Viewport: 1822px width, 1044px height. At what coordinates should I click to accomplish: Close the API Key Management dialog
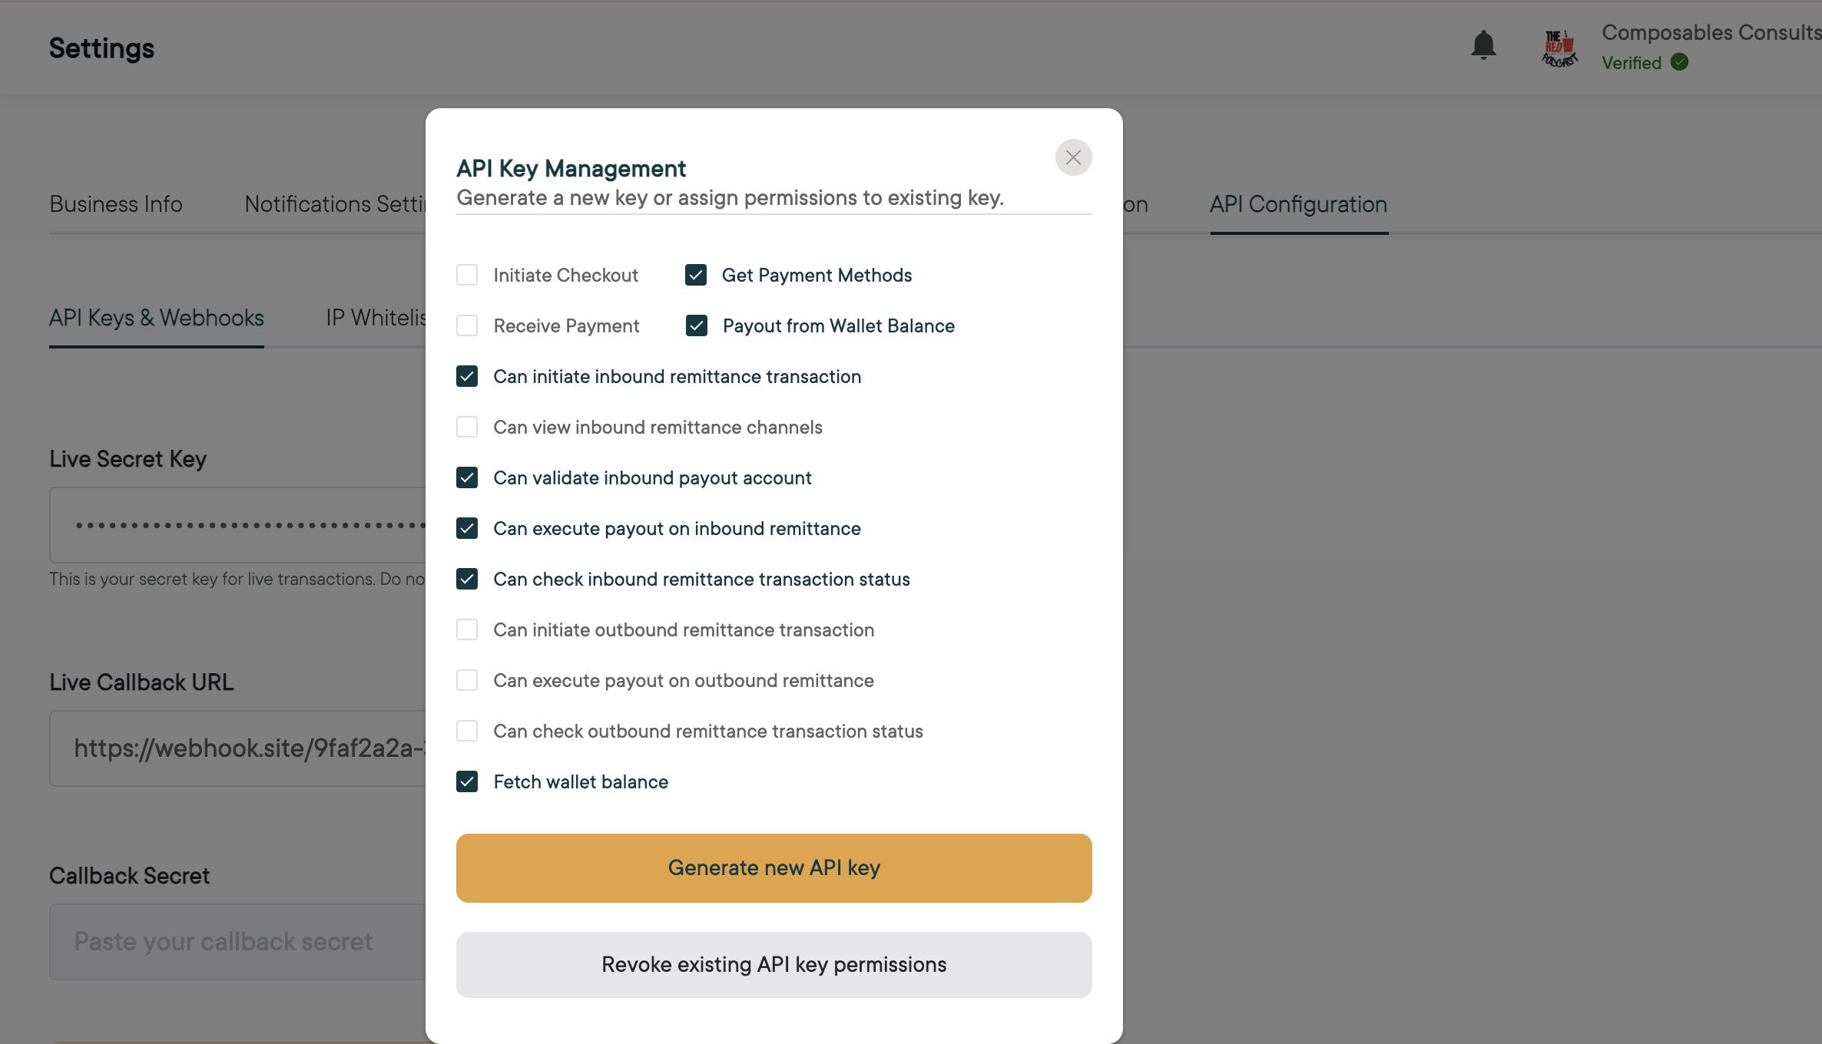pyautogui.click(x=1073, y=157)
